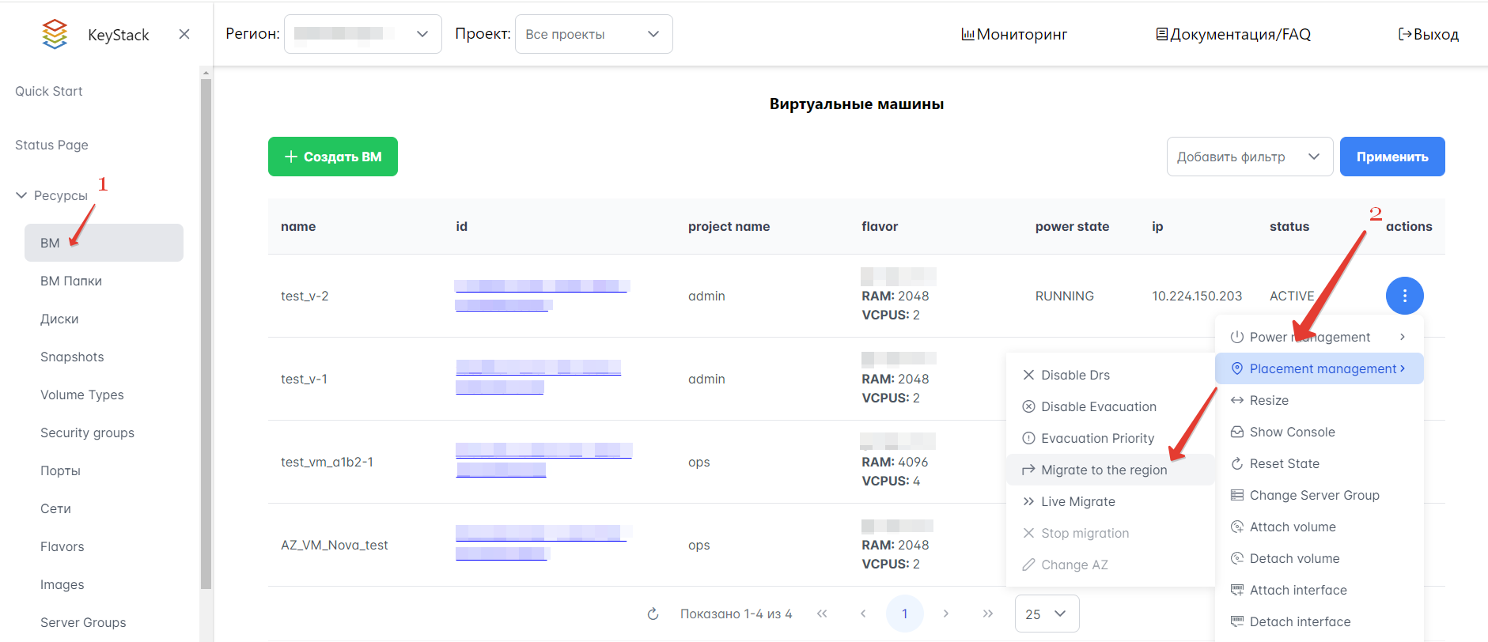This screenshot has width=1488, height=642.
Task: Open the Регион dropdown
Action: pos(362,34)
